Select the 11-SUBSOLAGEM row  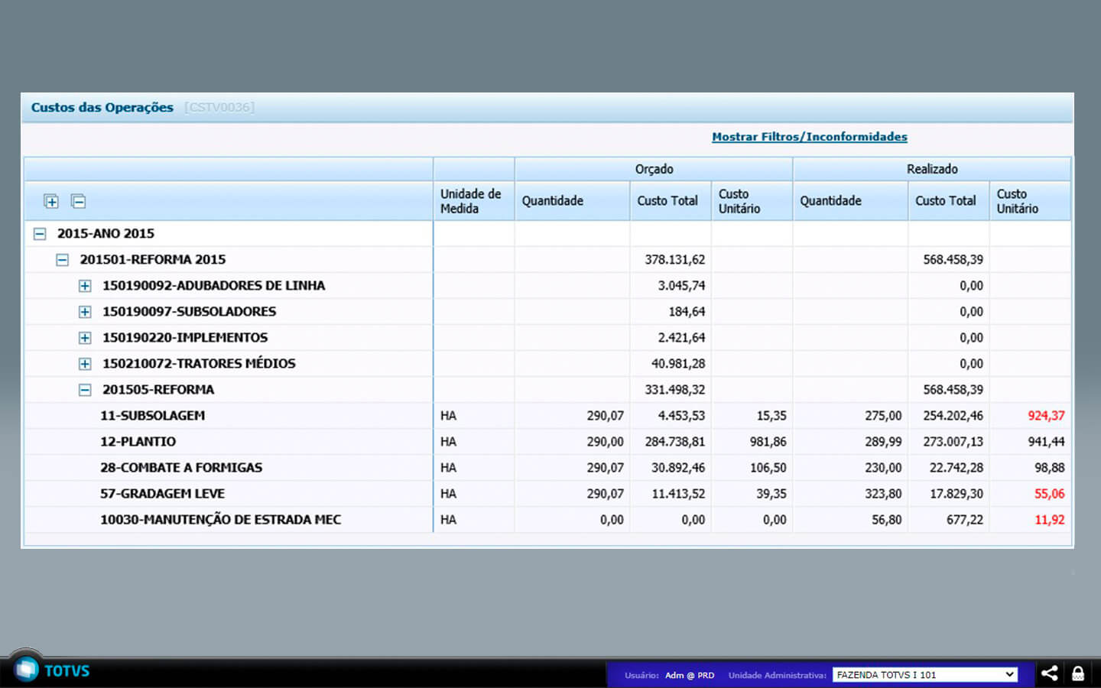[x=152, y=416]
